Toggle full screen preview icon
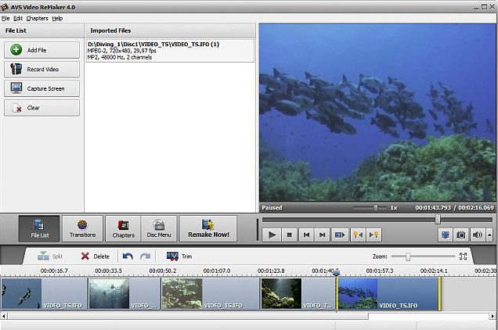 [x=446, y=235]
